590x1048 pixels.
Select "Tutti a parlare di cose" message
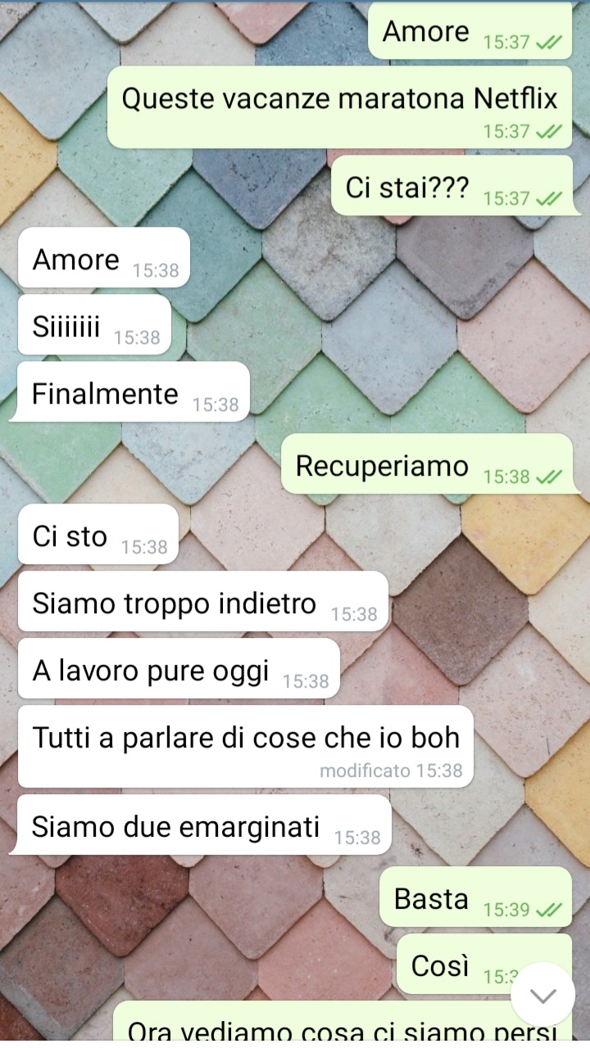[246, 747]
